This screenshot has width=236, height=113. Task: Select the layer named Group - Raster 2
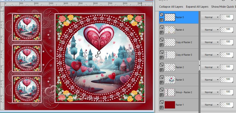pos(184,92)
